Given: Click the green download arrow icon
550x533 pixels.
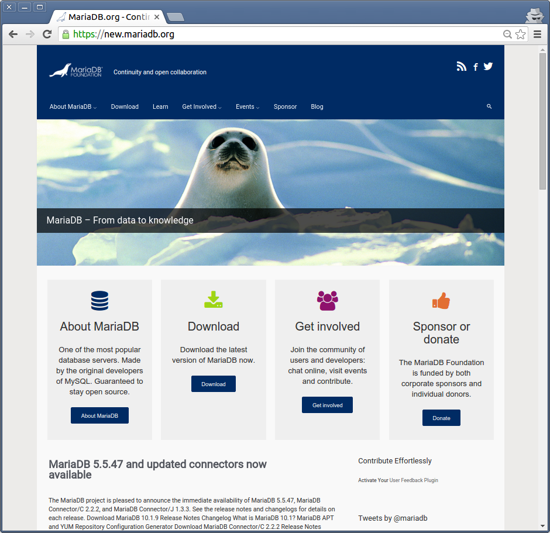Looking at the screenshot, I should tap(214, 300).
